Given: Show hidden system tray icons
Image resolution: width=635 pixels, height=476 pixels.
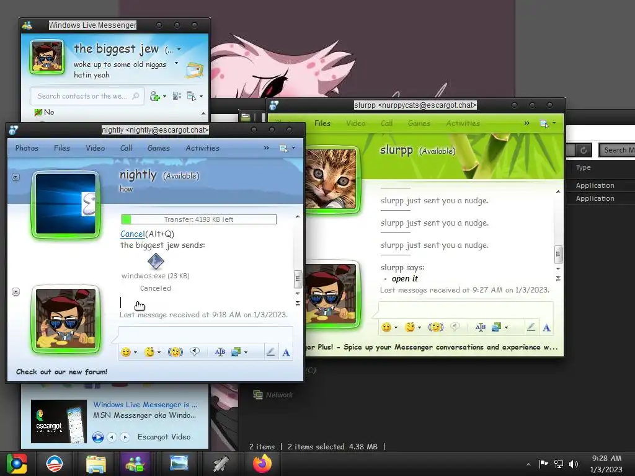Looking at the screenshot, I should pyautogui.click(x=528, y=464).
